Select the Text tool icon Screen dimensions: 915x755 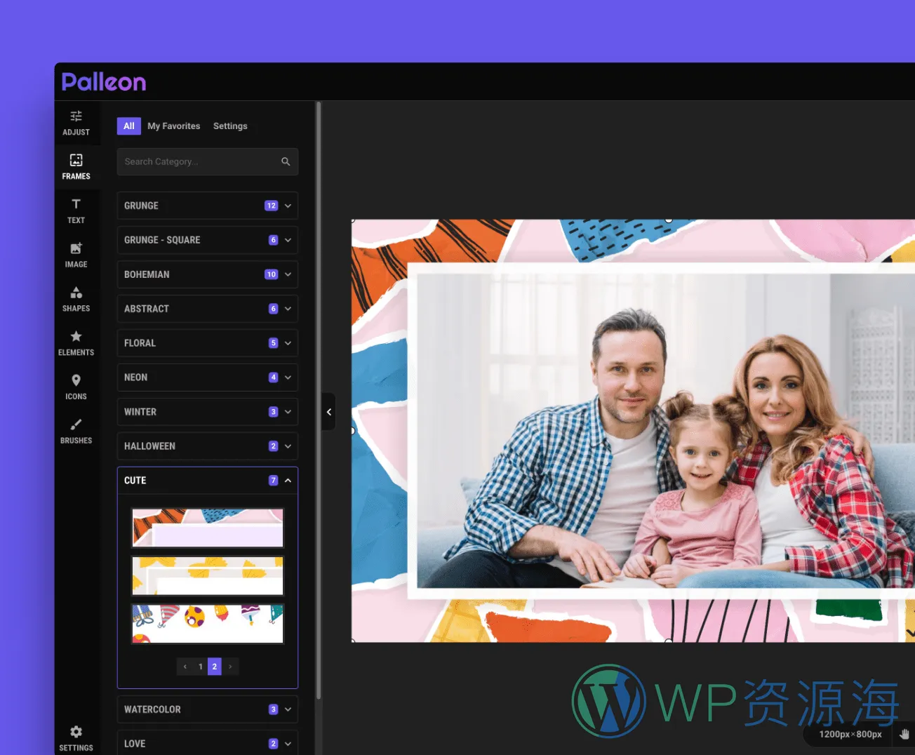click(76, 210)
